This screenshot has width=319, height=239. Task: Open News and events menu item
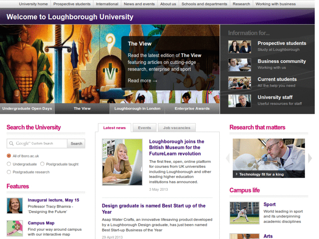(139, 4)
